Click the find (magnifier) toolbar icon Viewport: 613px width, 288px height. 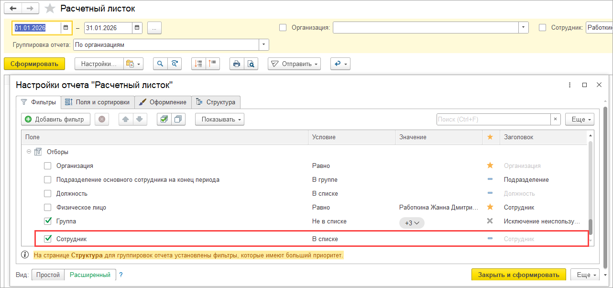[160, 64]
